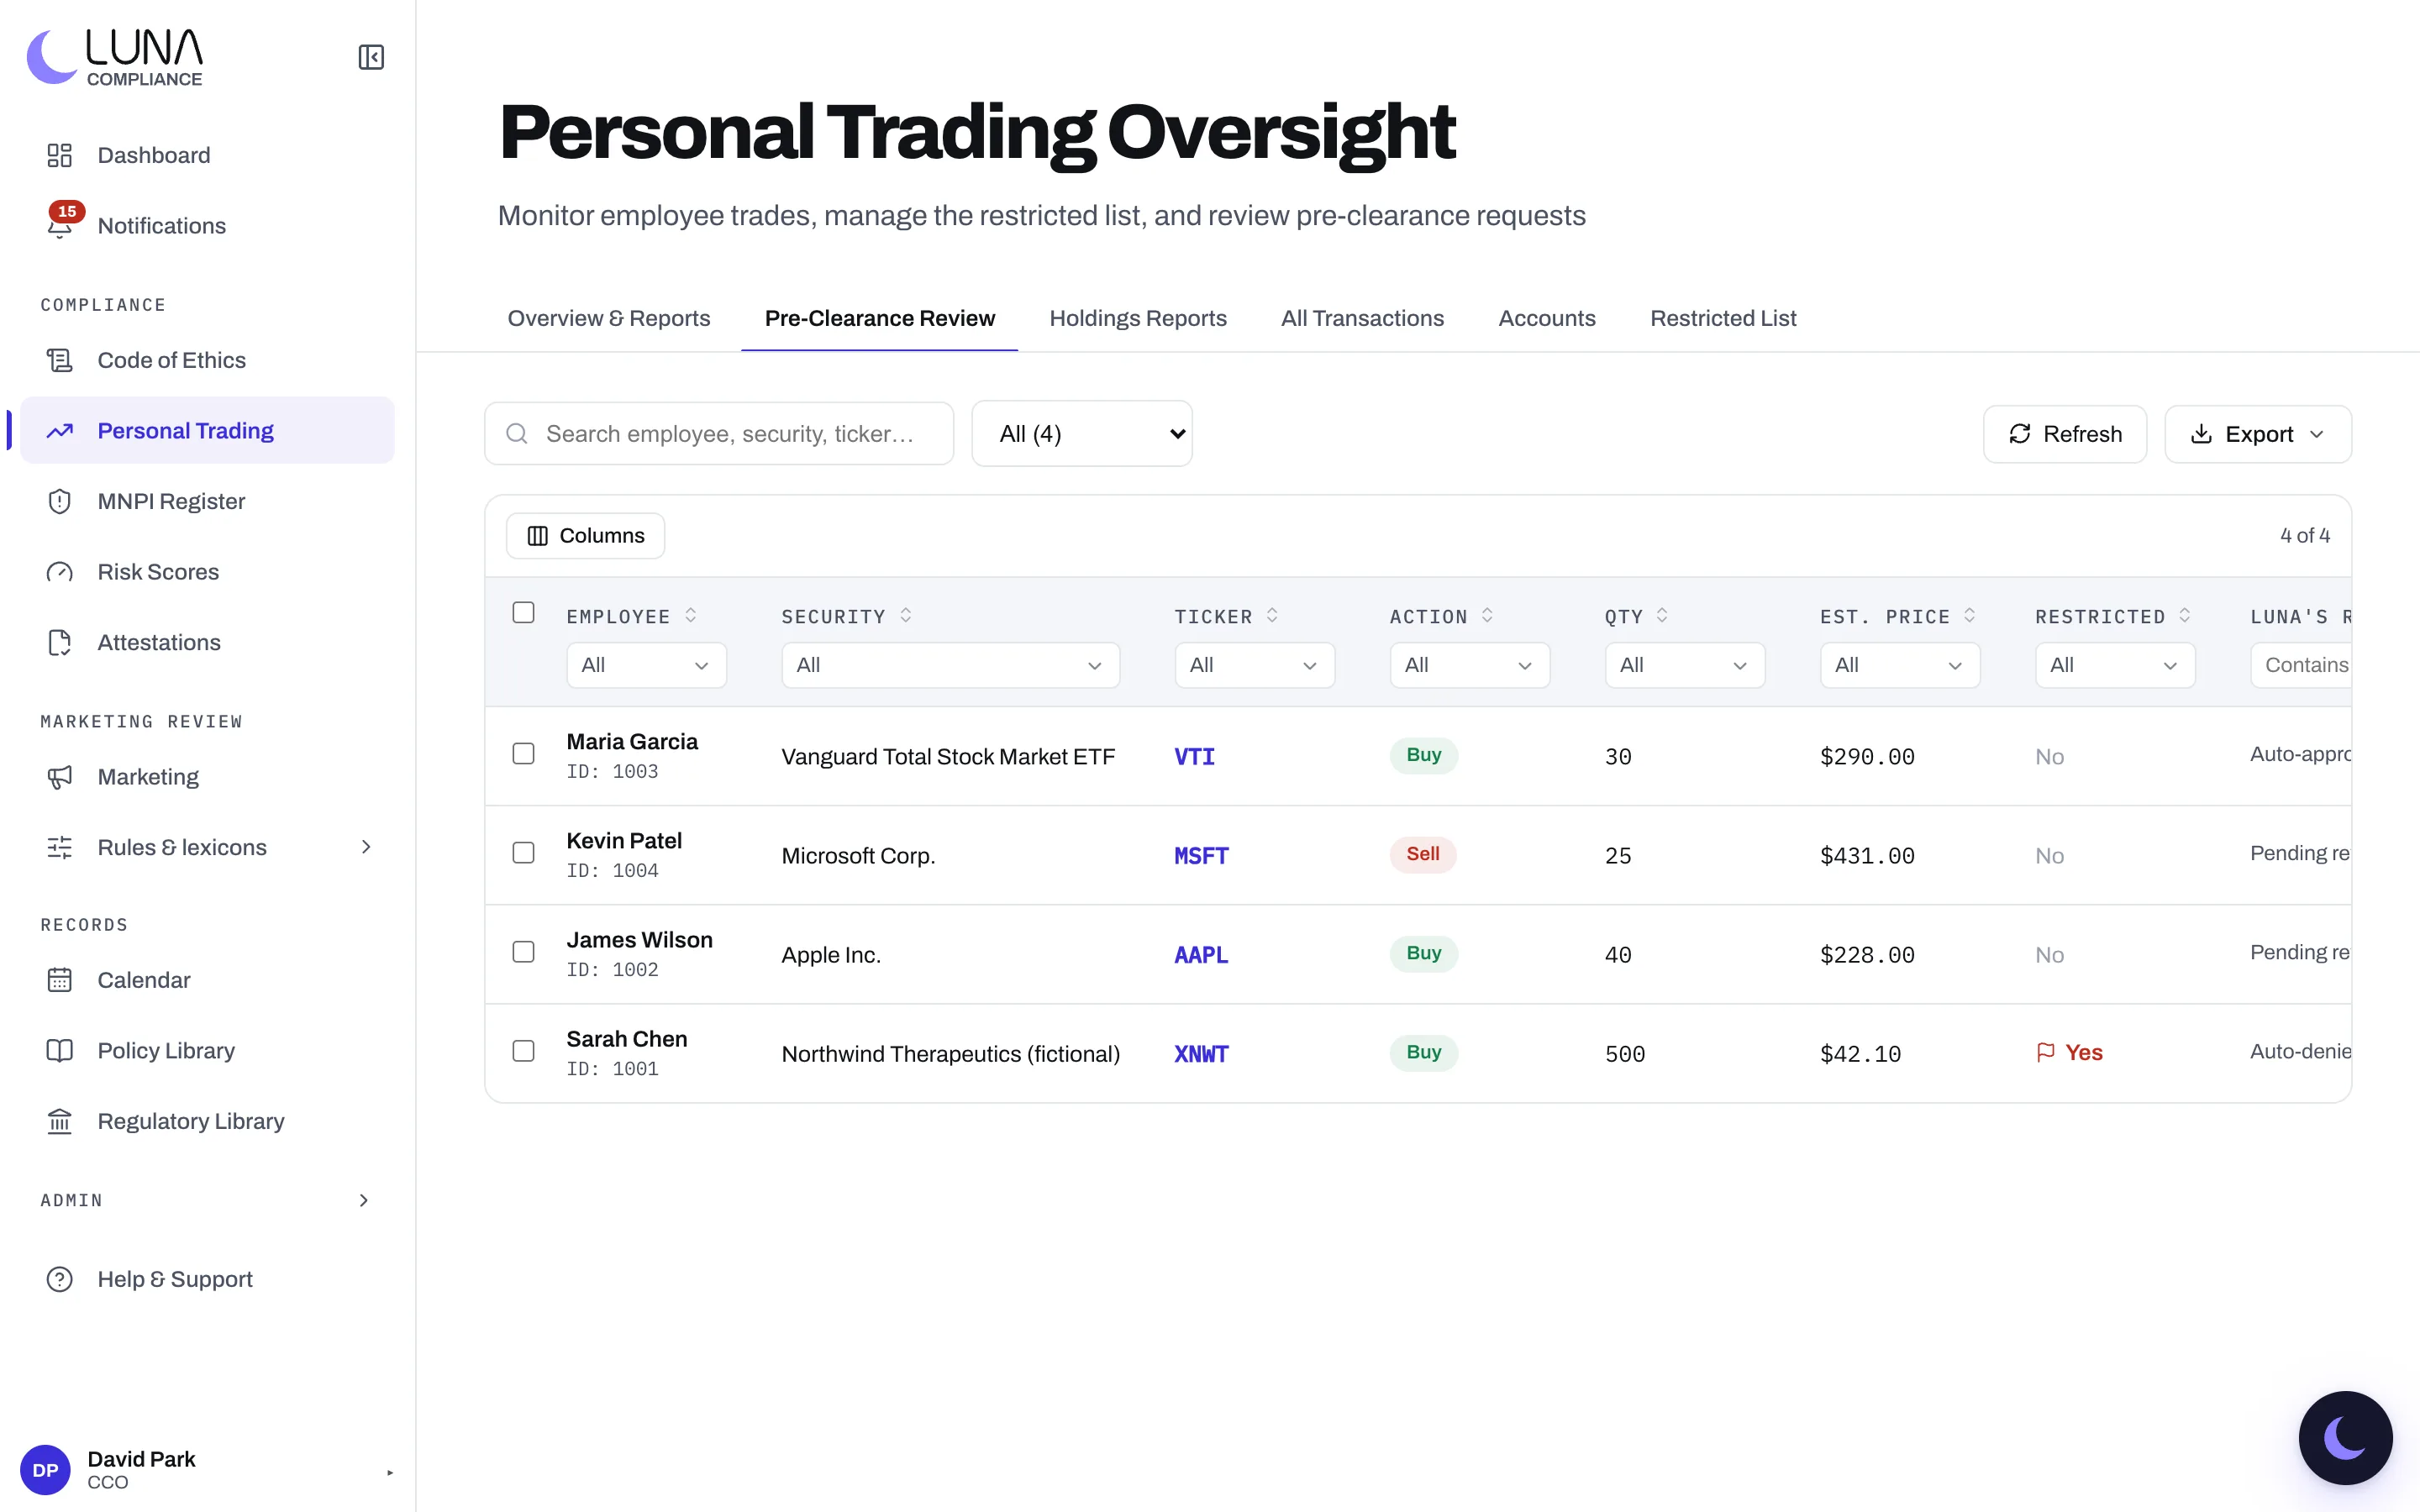Open the Dashboard grid icon
Viewport: 2420px width, 1512px height.
(x=60, y=155)
